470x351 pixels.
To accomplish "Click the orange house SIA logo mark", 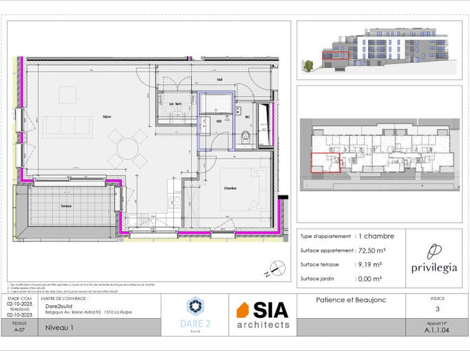I will click(242, 310).
